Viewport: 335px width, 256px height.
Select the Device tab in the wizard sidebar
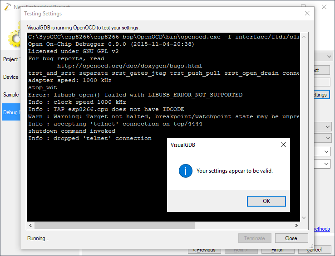click(11, 77)
